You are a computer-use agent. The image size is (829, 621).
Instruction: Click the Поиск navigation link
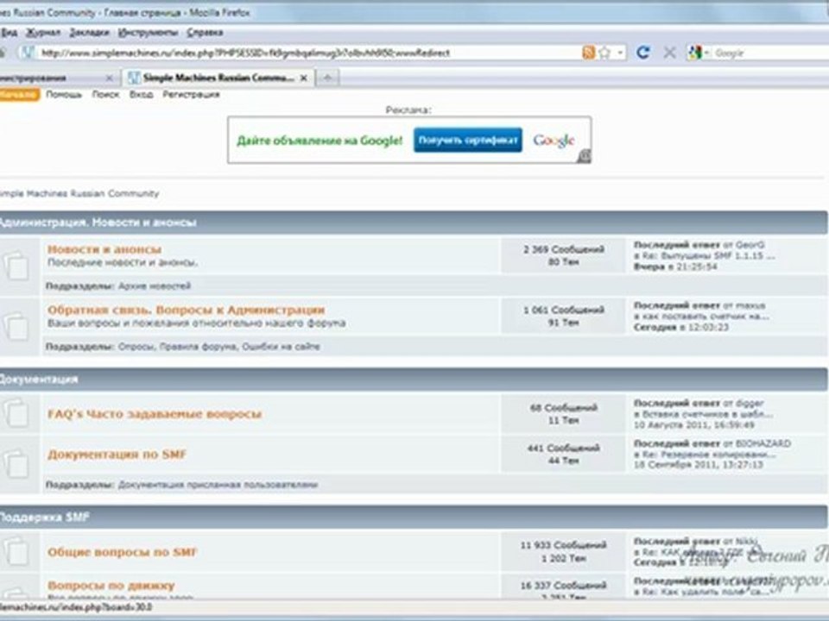click(x=105, y=95)
